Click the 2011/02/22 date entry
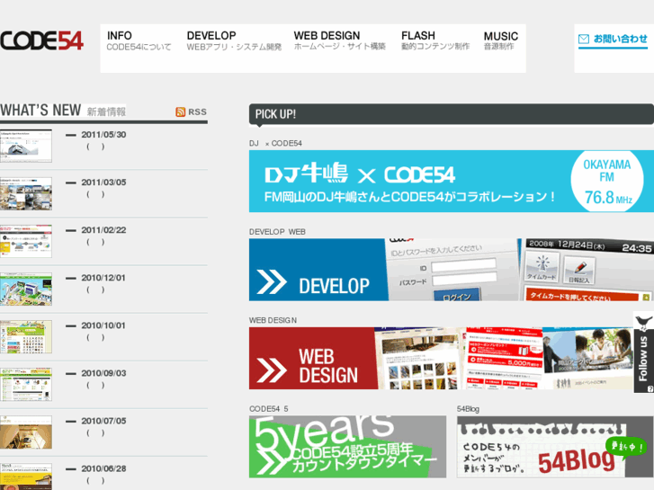 103,230
